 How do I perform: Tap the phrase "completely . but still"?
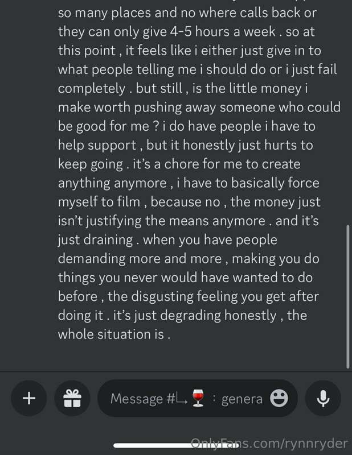tap(120, 89)
